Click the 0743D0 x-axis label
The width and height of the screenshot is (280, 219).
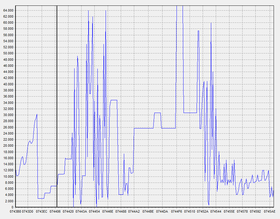pyautogui.click(x=27, y=211)
